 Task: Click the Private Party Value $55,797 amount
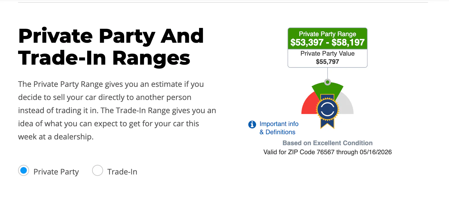tap(328, 62)
